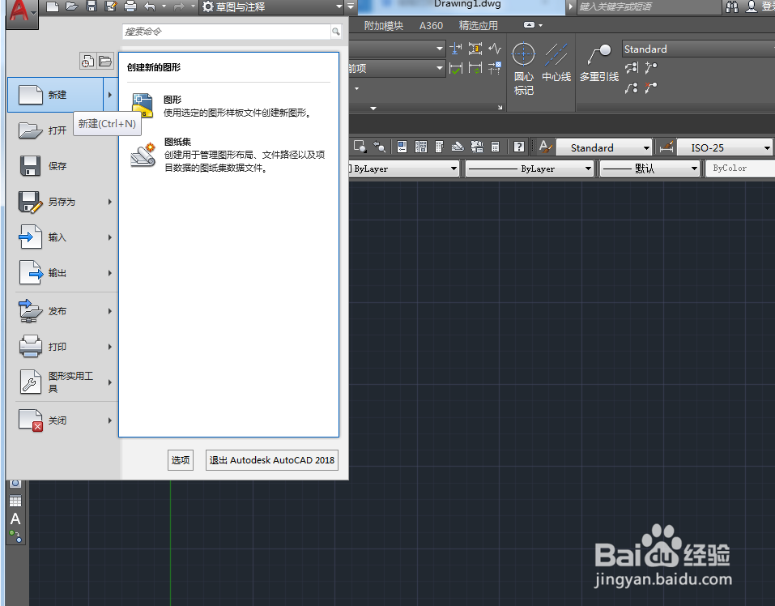Click the dimension inspect icon with green check
Image resolution: width=775 pixels, height=606 pixels.
pos(456,68)
